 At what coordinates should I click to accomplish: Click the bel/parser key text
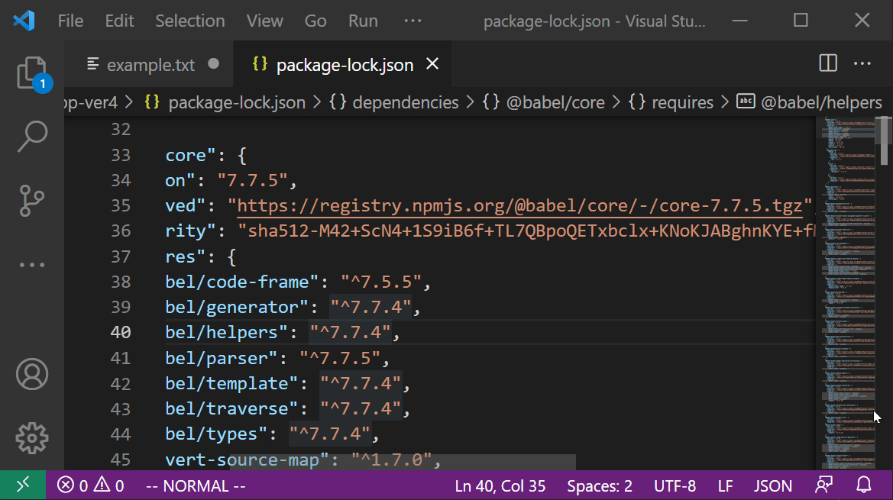(221, 358)
